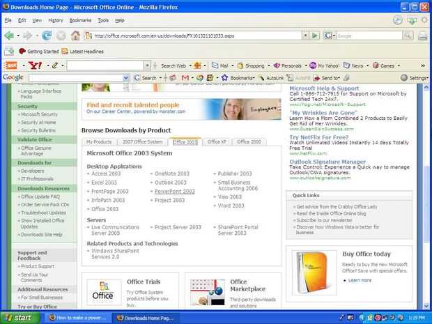Viewport: 432px width, 324px height.
Task: Open Games in the Yahoo toolbar
Action: click(383, 65)
